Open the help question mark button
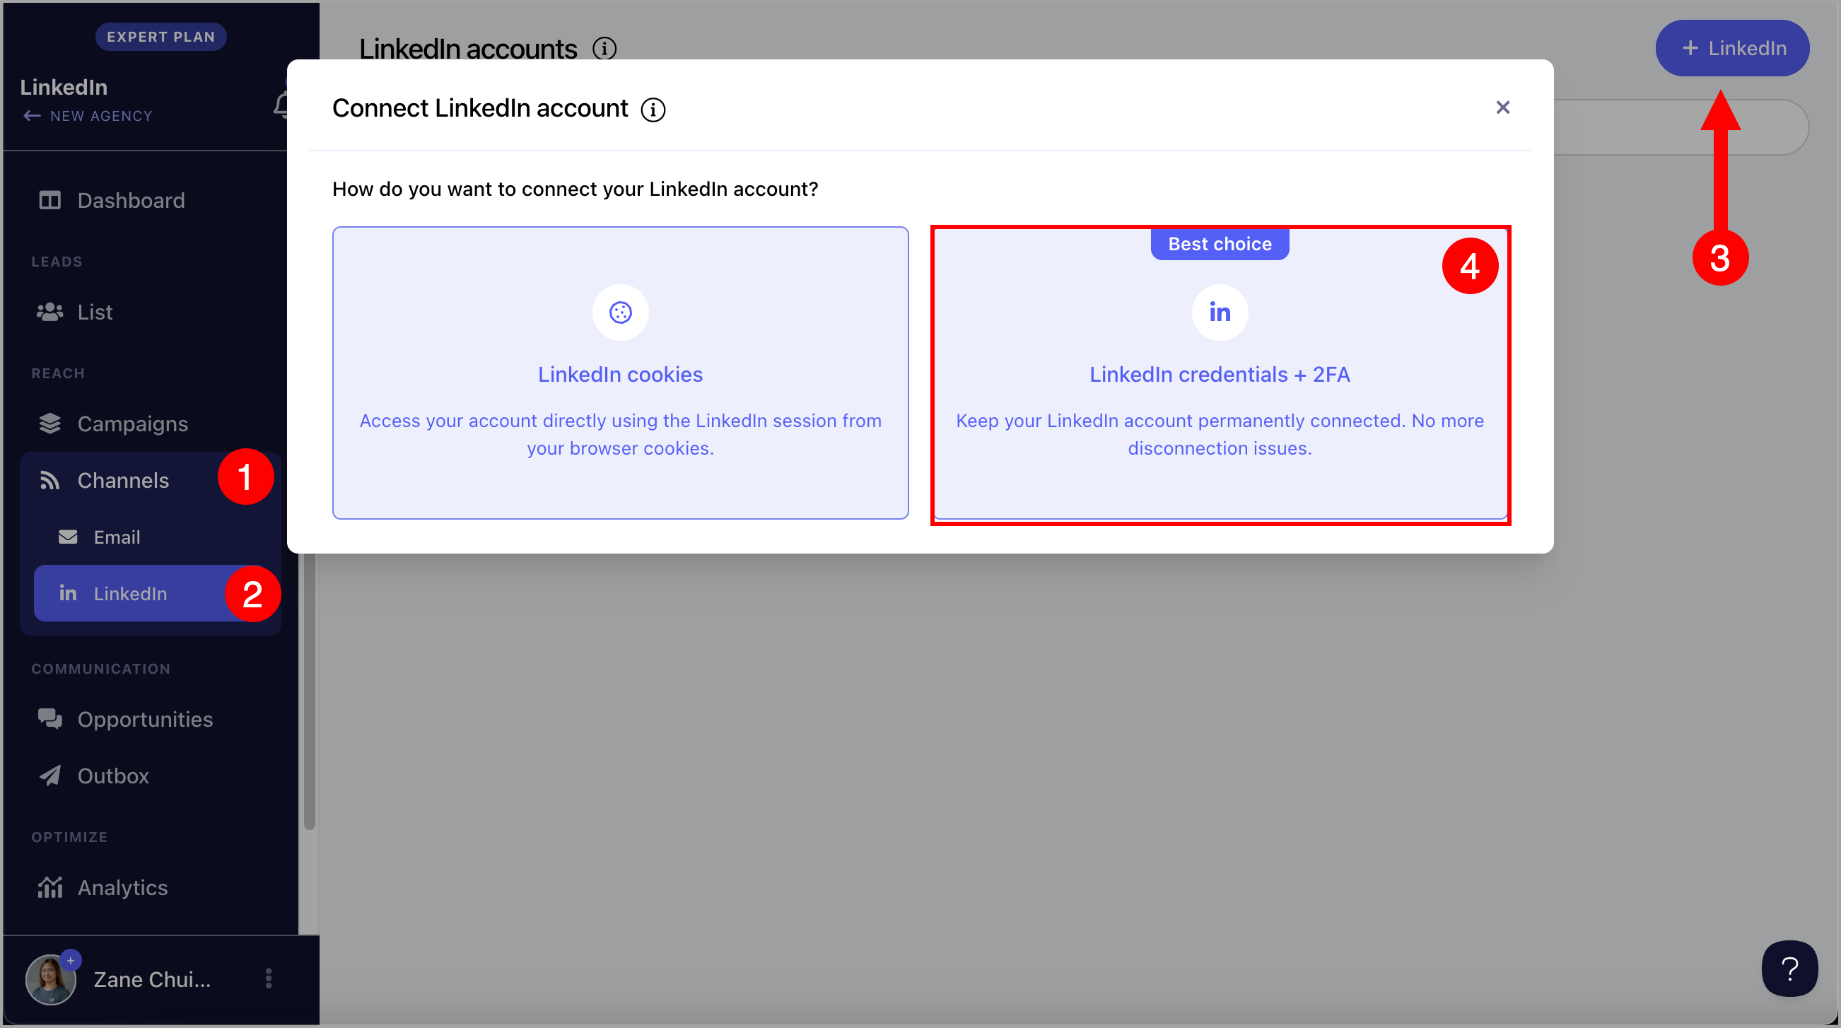Viewport: 1841px width, 1028px height. coord(1789,969)
